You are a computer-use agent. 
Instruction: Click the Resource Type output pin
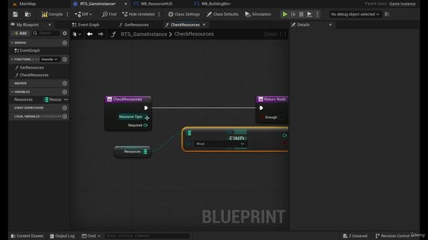pyautogui.click(x=147, y=118)
